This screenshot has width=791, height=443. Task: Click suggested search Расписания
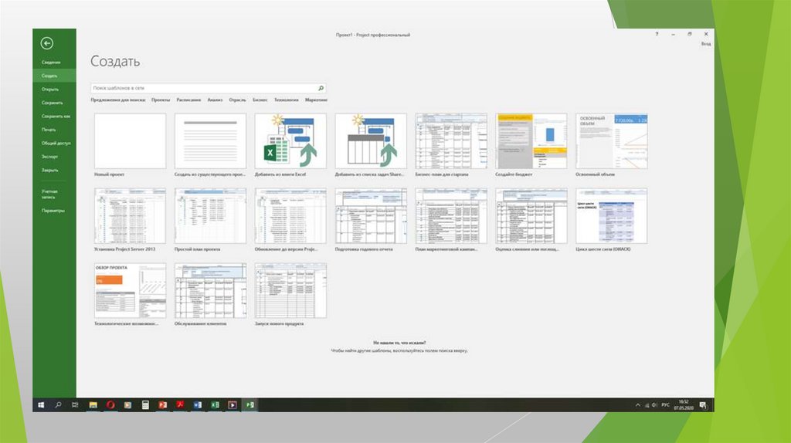coord(188,100)
